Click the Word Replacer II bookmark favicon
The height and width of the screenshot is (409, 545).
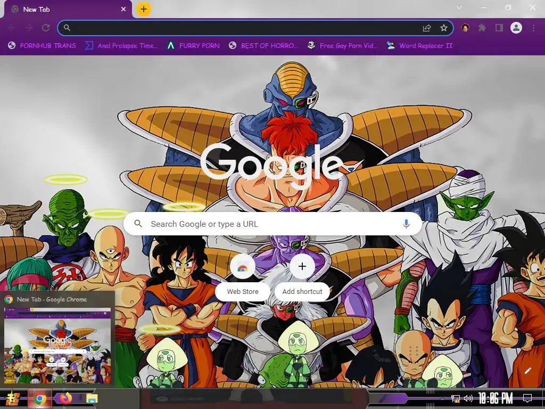coord(391,46)
